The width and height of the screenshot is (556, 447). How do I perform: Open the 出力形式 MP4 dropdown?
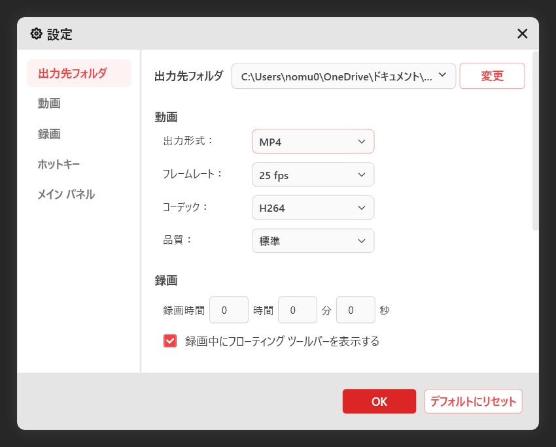point(313,142)
